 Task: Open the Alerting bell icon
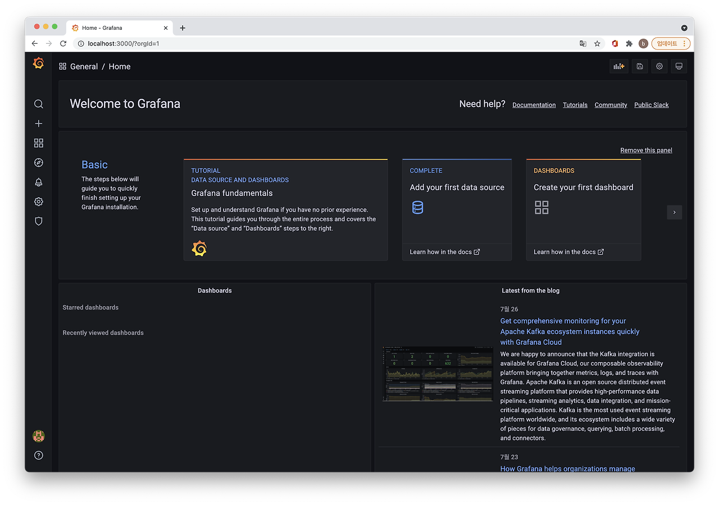pyautogui.click(x=38, y=182)
